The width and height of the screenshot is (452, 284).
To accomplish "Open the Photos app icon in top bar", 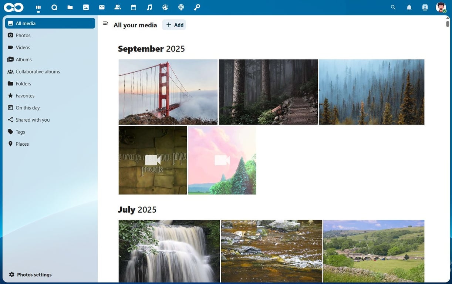I will click(86, 7).
